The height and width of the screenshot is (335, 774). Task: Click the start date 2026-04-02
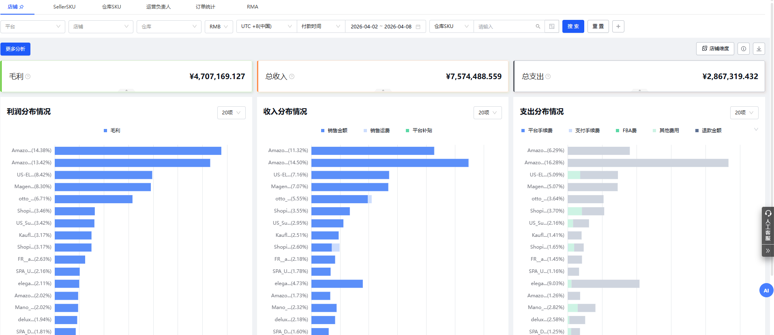[x=364, y=27]
